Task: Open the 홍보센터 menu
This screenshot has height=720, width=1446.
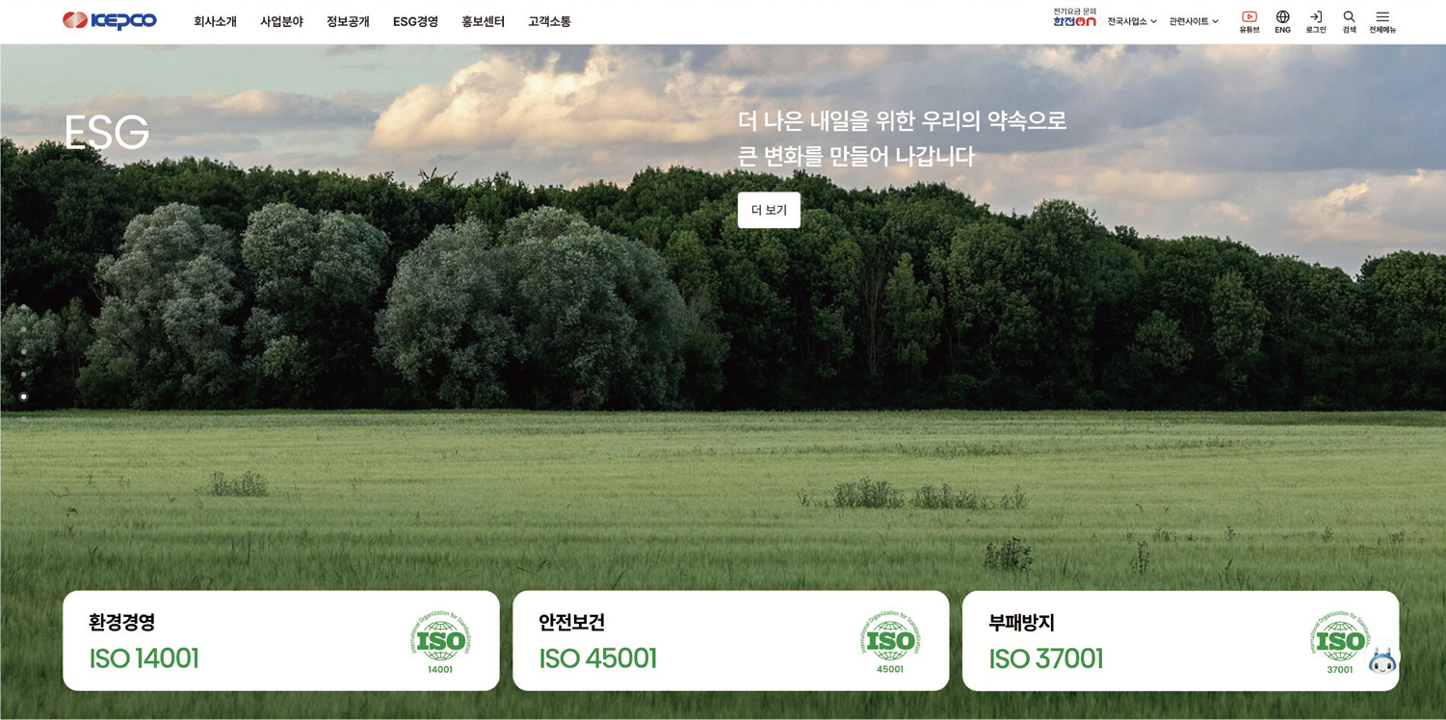Action: (x=483, y=21)
